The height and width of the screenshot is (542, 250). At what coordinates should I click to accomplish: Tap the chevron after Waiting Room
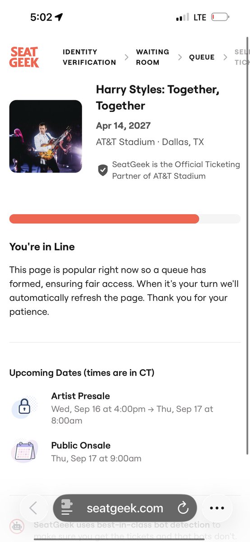point(180,57)
